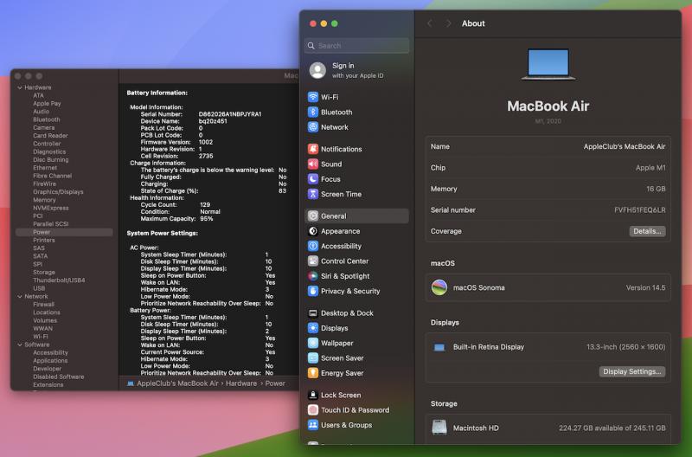Switch to the Privacy & Security pane
This screenshot has height=457, width=692.
click(350, 292)
